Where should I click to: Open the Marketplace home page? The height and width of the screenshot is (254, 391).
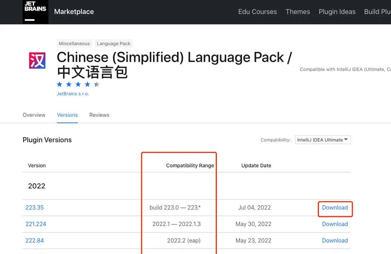tap(74, 12)
